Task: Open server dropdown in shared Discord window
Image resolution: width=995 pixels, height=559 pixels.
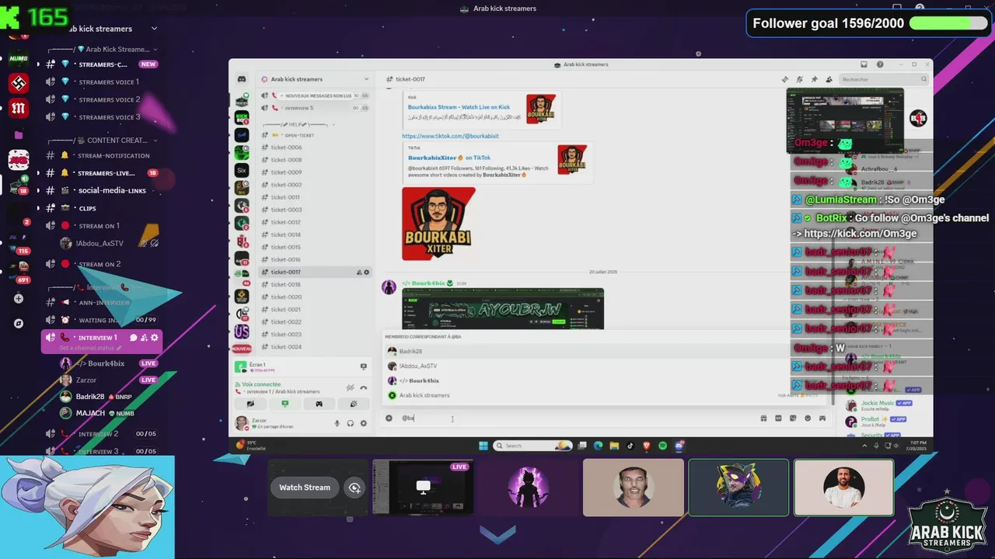Action: point(366,79)
